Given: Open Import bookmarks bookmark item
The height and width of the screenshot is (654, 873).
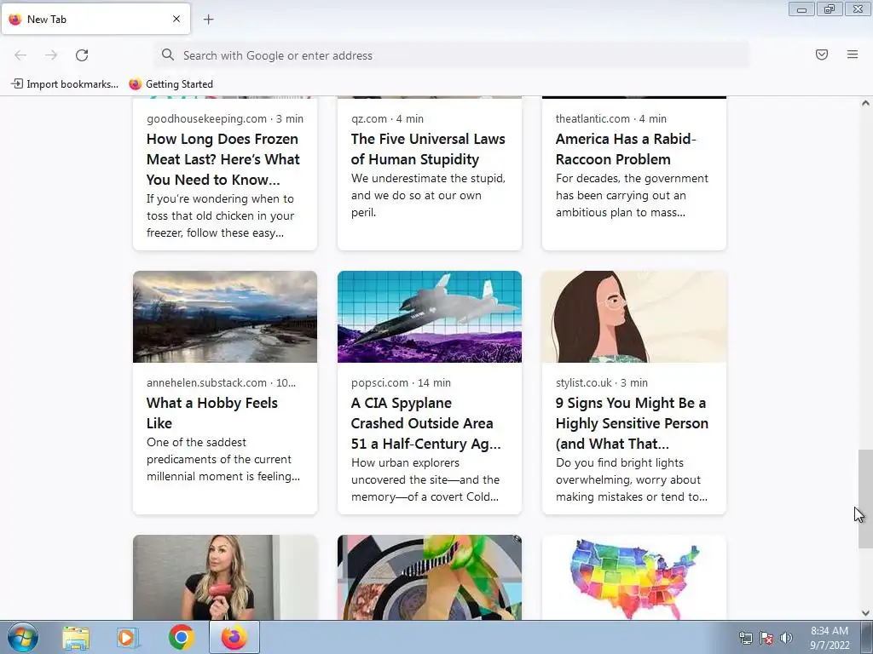Looking at the screenshot, I should pyautogui.click(x=65, y=84).
